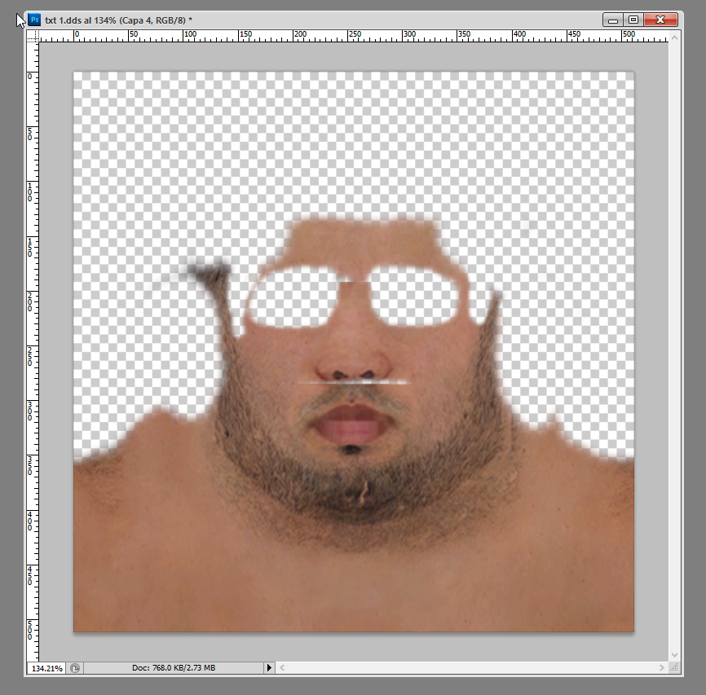
Task: Click the resize grip in the window corner
Action: (x=674, y=668)
